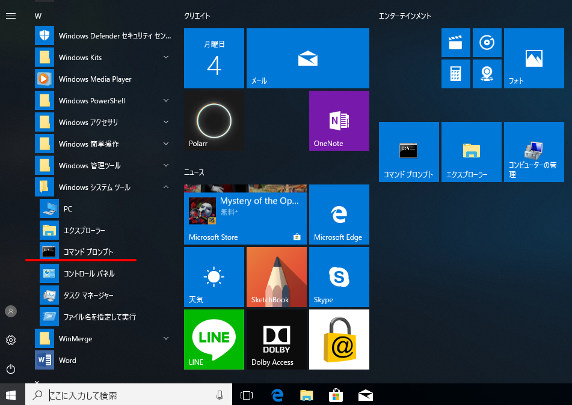
Task: Open Mail from the taskbar
Action: (365, 395)
